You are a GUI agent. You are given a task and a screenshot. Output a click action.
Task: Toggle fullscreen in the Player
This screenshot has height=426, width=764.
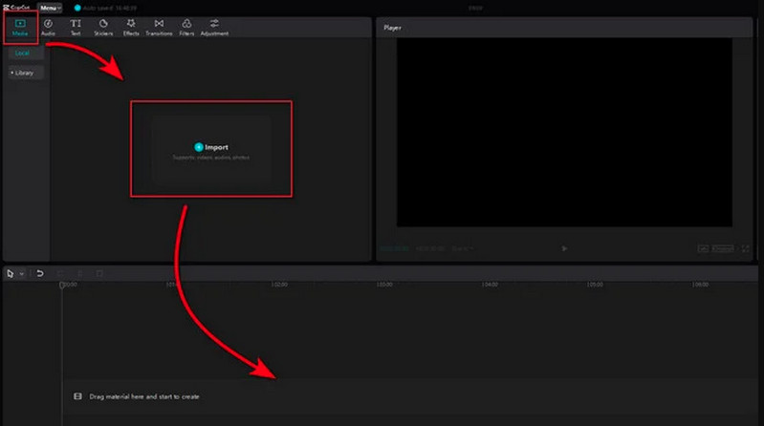pos(746,248)
